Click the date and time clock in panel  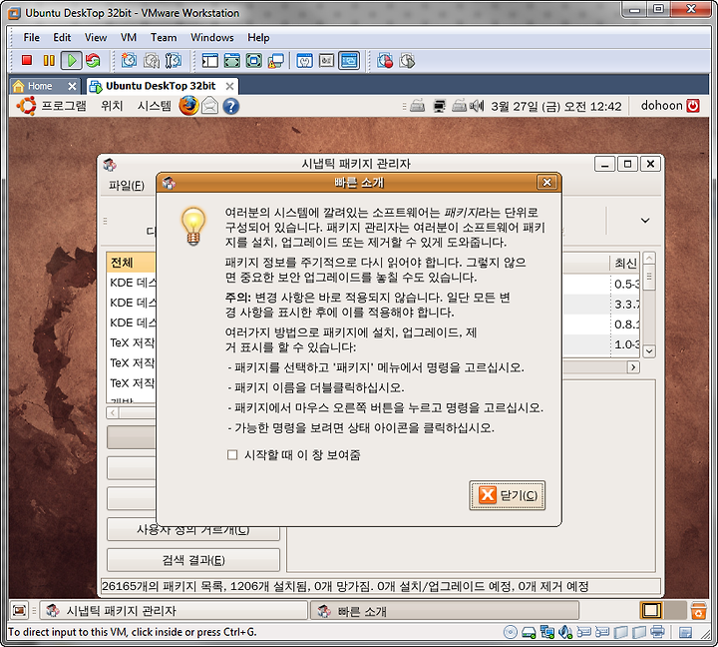coord(555,107)
